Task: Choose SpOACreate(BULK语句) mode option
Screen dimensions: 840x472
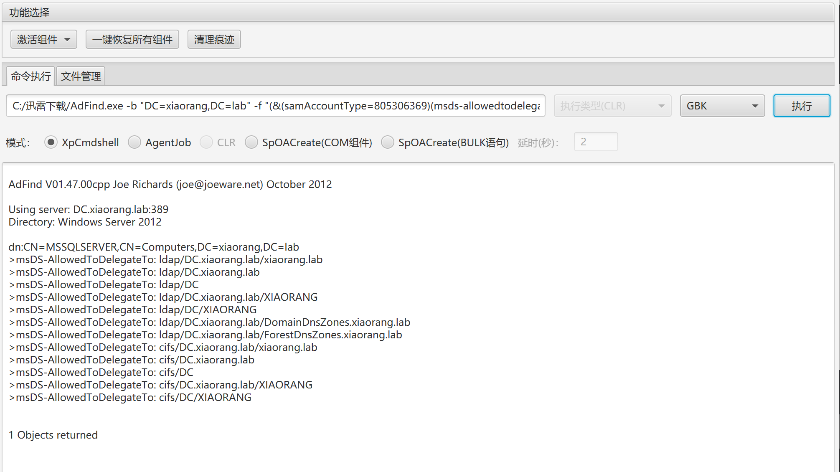Action: (388, 142)
